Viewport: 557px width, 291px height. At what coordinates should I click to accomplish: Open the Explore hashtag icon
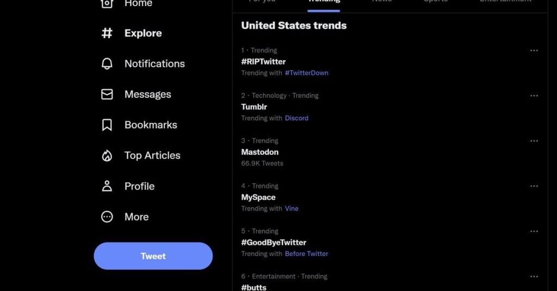(x=107, y=33)
